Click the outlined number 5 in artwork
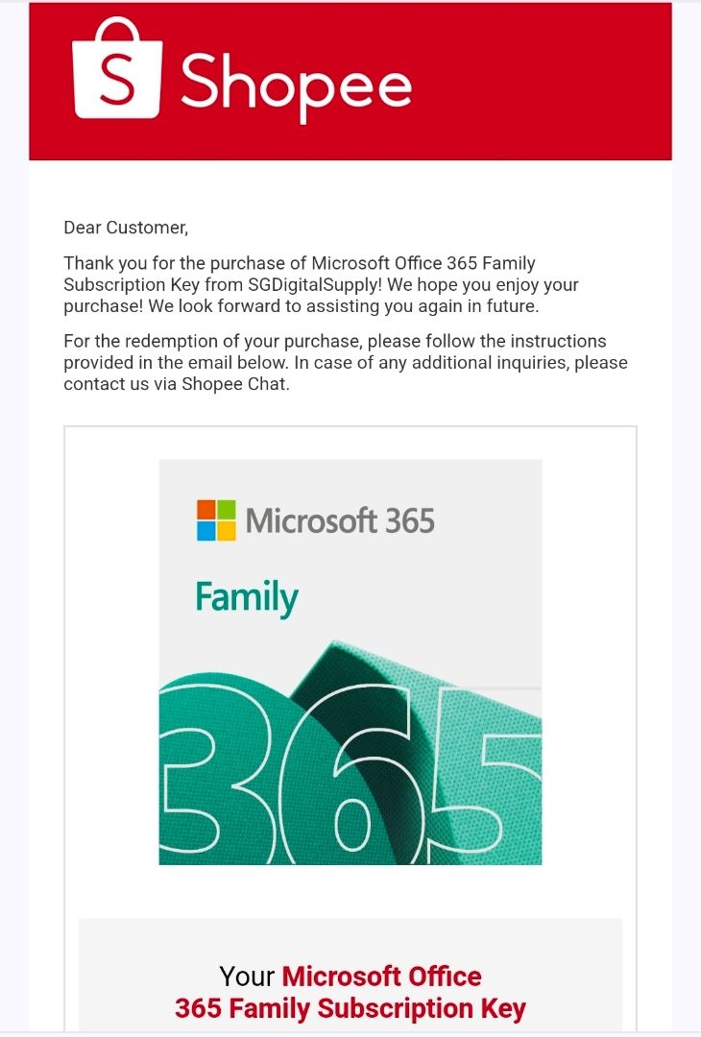 coord(488,781)
